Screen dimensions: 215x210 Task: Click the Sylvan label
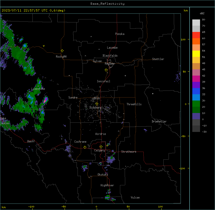(97, 61)
